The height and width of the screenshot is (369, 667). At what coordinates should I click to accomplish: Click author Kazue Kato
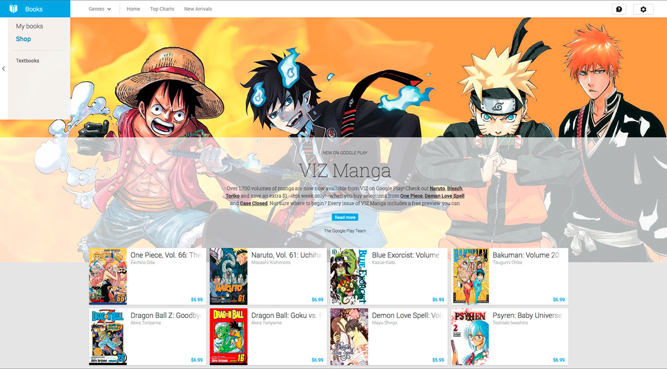pyautogui.click(x=384, y=262)
